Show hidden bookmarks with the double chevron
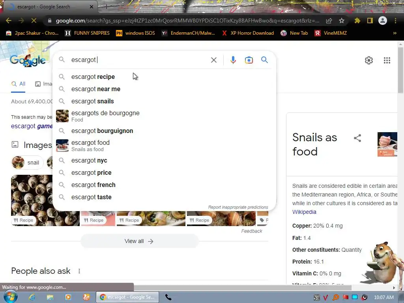 click(x=395, y=33)
